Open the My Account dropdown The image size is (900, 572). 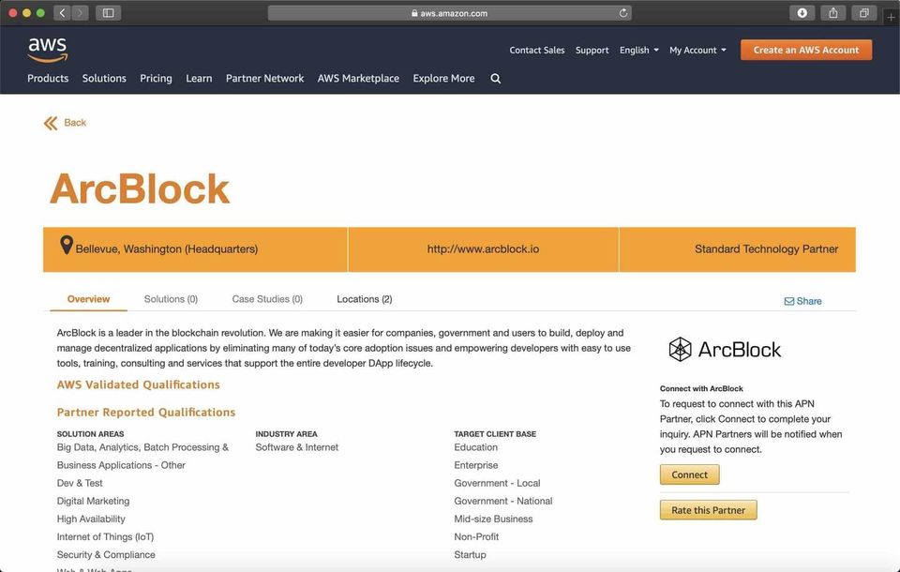(x=697, y=51)
